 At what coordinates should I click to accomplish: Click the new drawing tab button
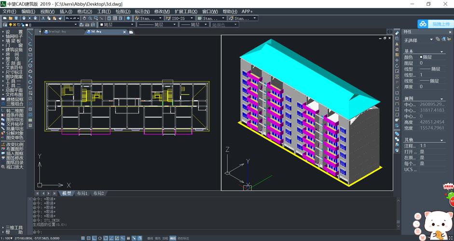point(131,32)
